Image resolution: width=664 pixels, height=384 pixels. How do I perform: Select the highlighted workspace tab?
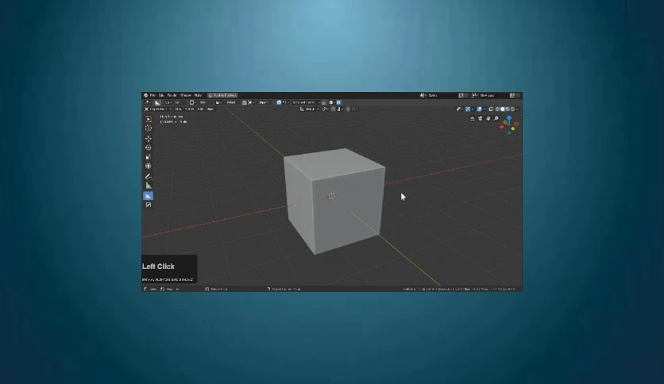222,95
